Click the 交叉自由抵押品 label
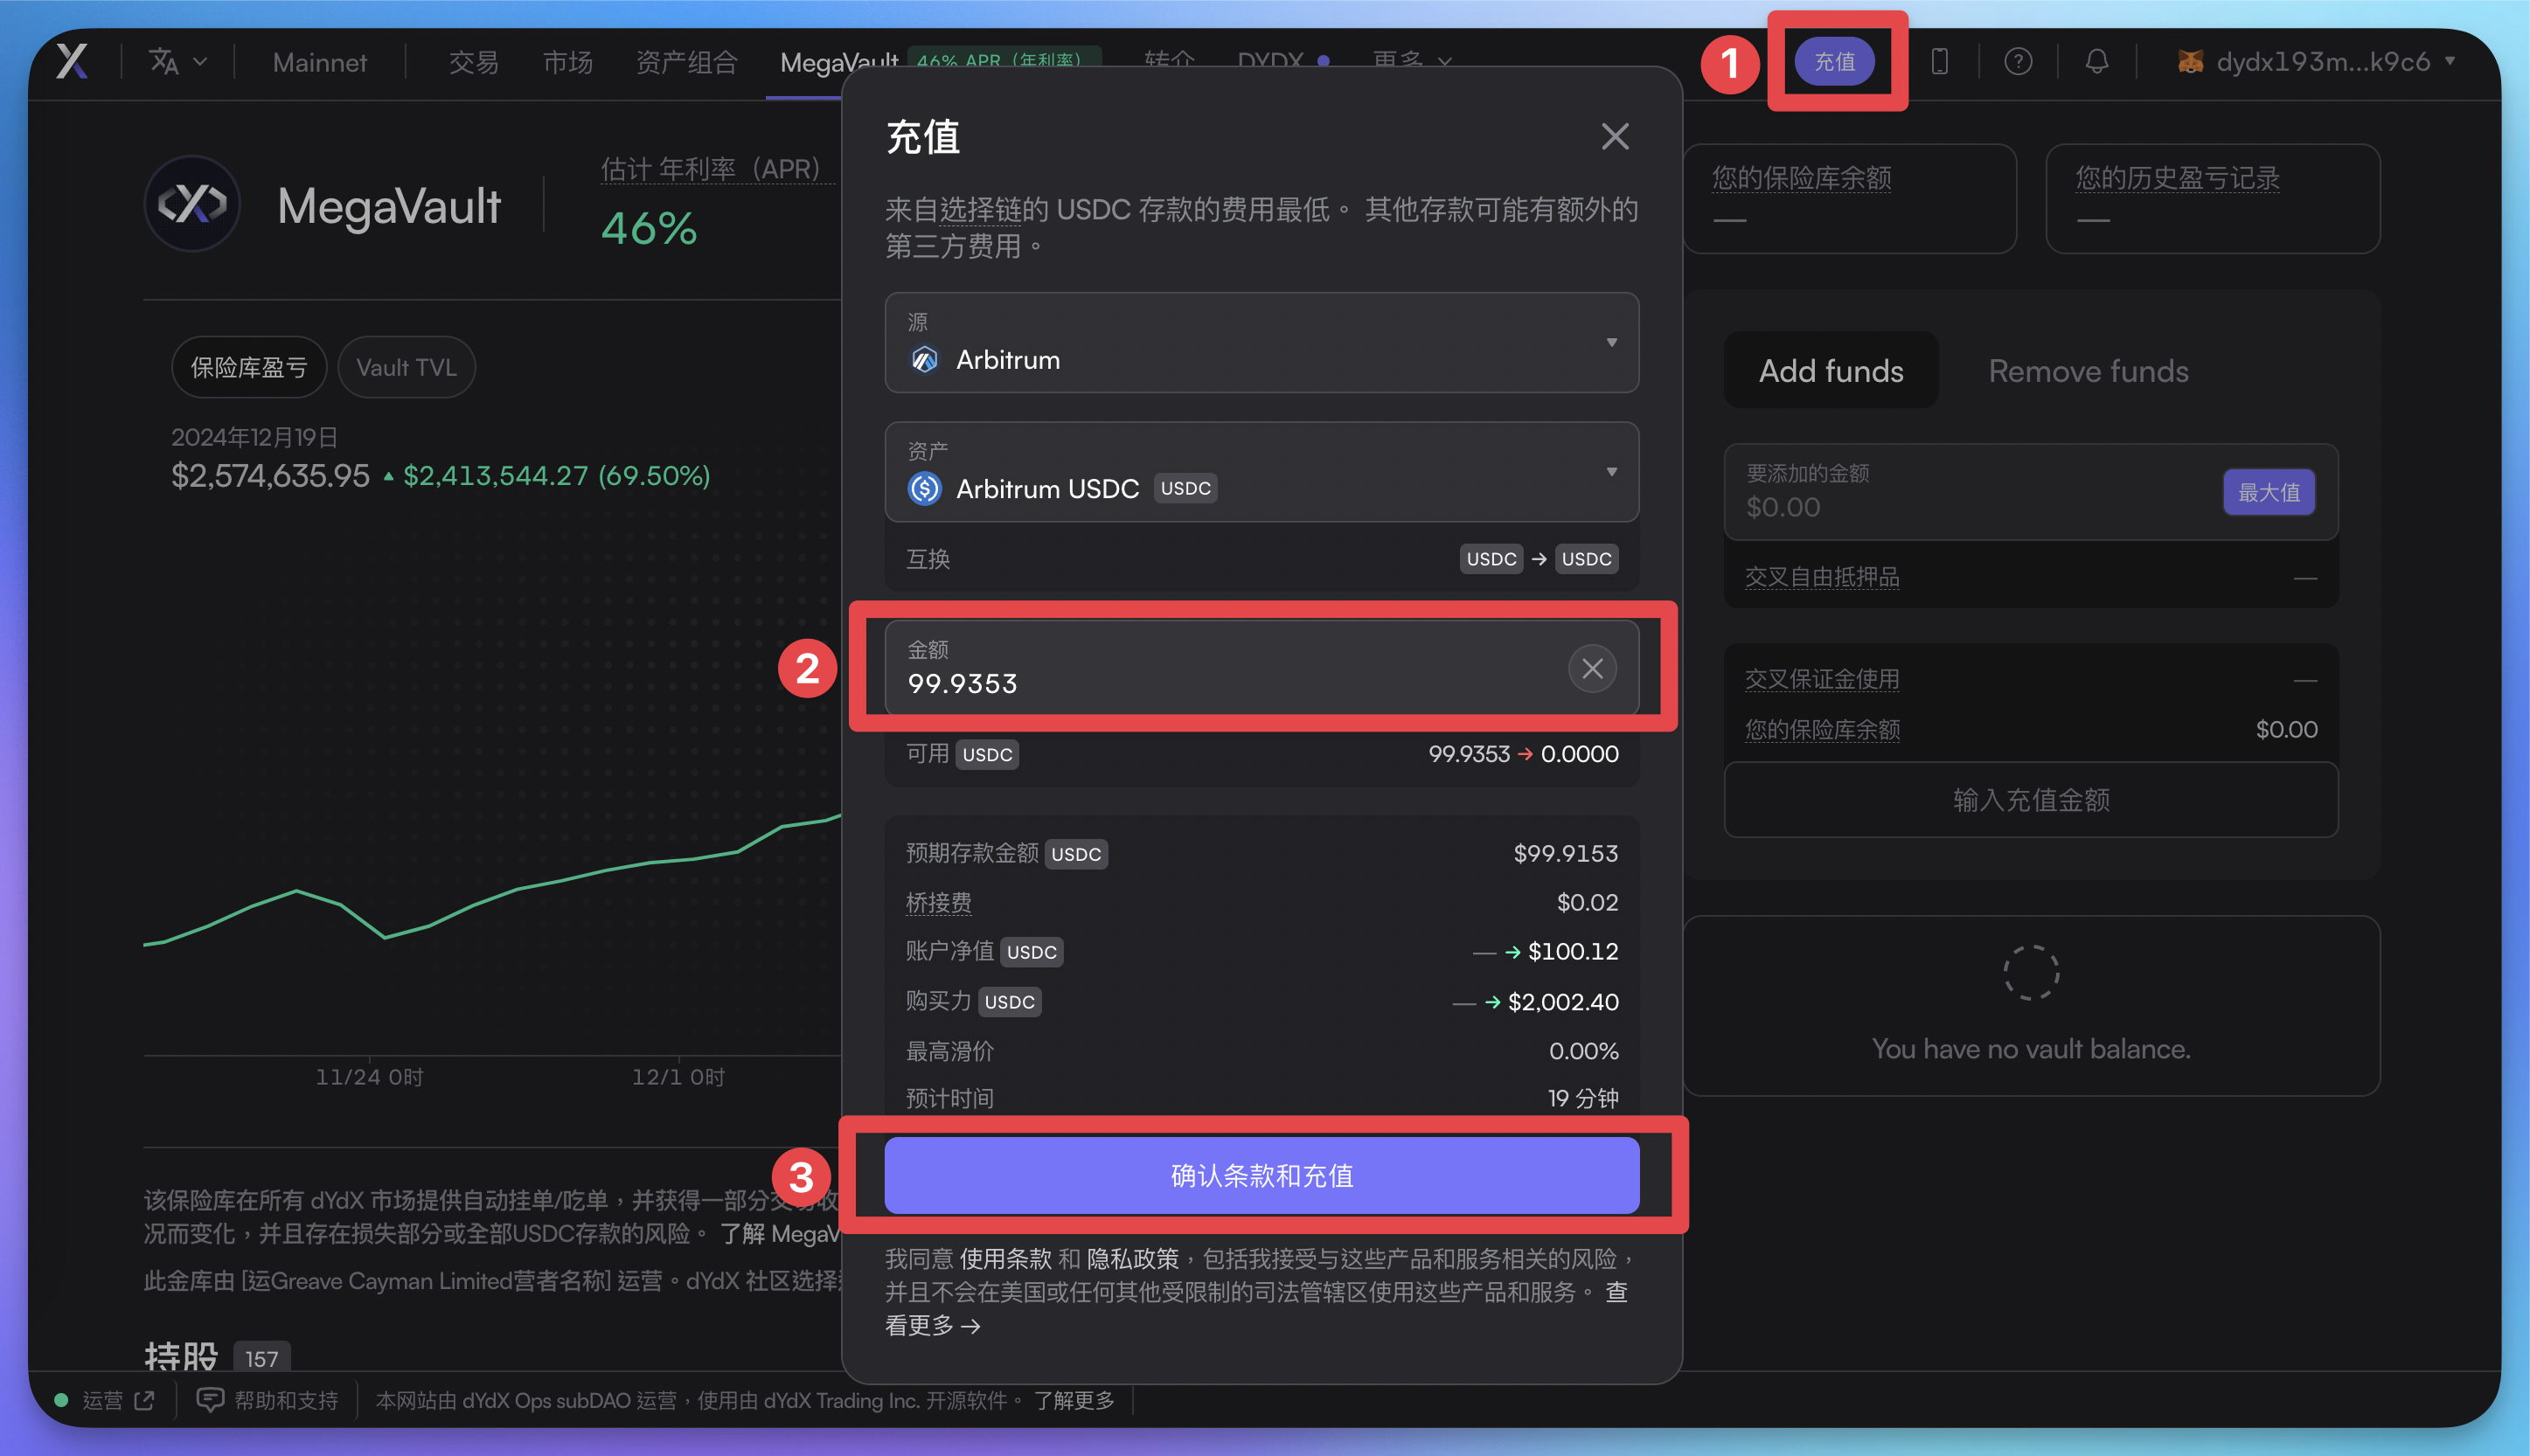Screen dimensions: 2530x1456 coord(1821,577)
